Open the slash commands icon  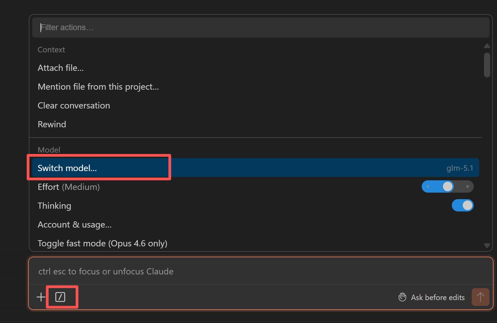tap(60, 297)
